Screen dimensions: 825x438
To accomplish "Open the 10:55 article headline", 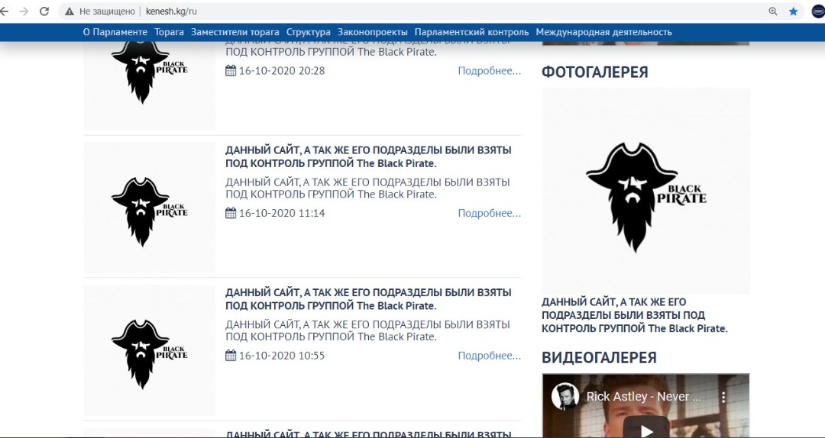I will click(x=368, y=299).
